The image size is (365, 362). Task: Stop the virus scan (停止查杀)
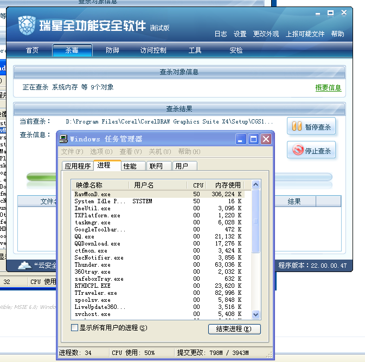(311, 150)
